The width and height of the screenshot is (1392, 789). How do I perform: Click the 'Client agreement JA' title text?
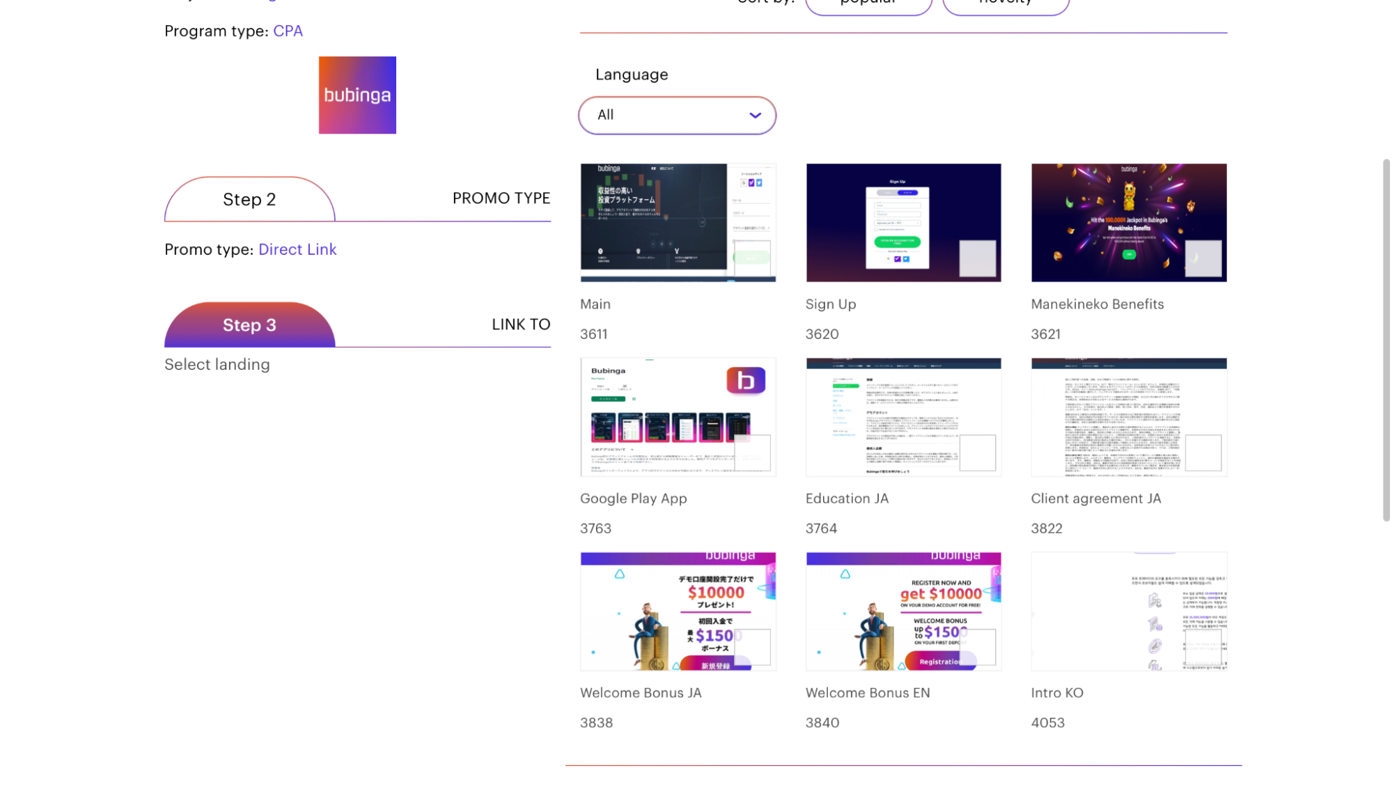pos(1096,499)
